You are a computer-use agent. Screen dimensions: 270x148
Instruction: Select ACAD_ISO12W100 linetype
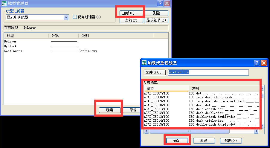(202, 113)
